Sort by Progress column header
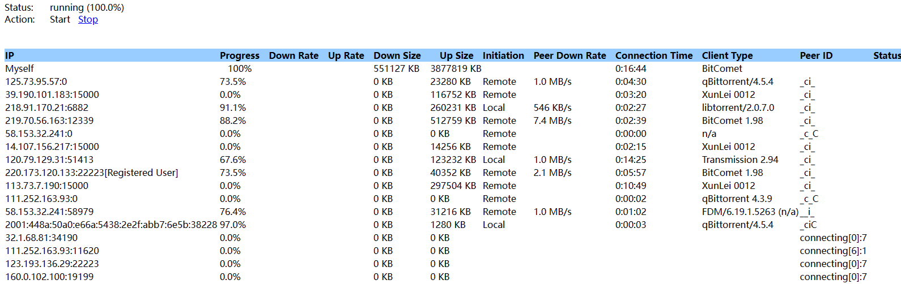 tap(239, 55)
